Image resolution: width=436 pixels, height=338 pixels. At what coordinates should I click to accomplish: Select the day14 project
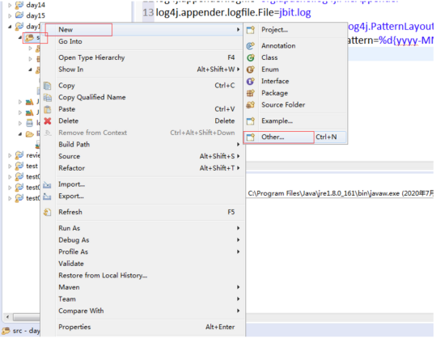tap(36, 5)
